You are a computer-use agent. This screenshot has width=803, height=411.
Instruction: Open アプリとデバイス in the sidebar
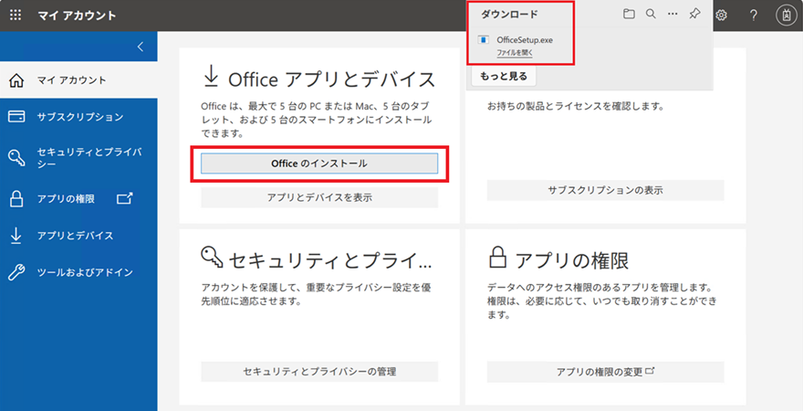tap(78, 236)
